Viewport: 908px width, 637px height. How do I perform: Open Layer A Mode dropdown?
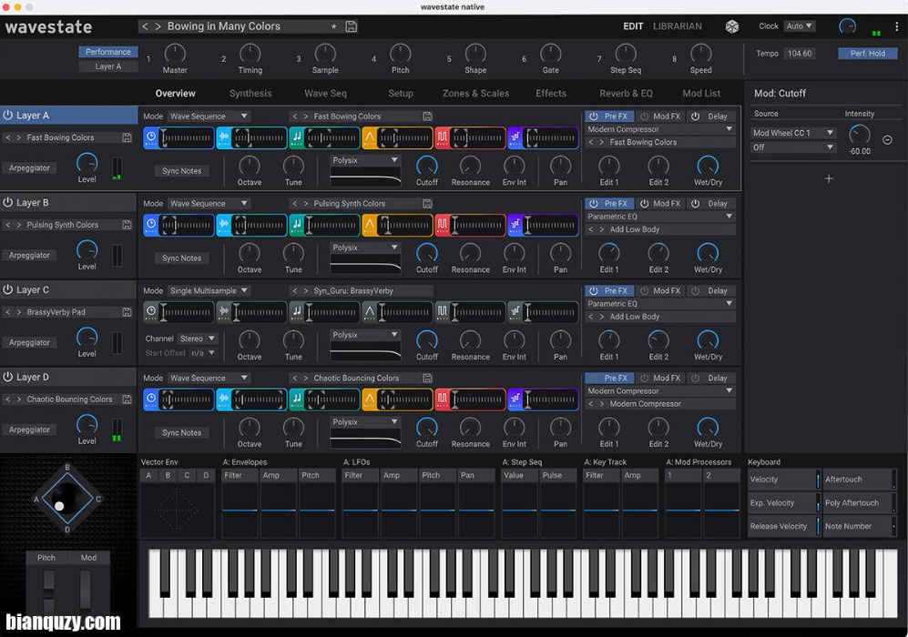point(209,116)
